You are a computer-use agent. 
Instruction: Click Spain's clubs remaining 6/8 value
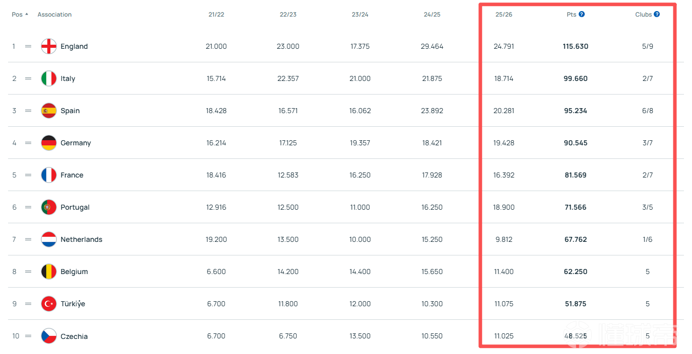(648, 111)
